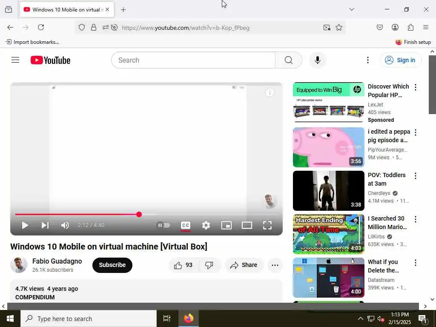Open the Firefox account icon
The width and height of the screenshot is (436, 327).
[x=395, y=27]
